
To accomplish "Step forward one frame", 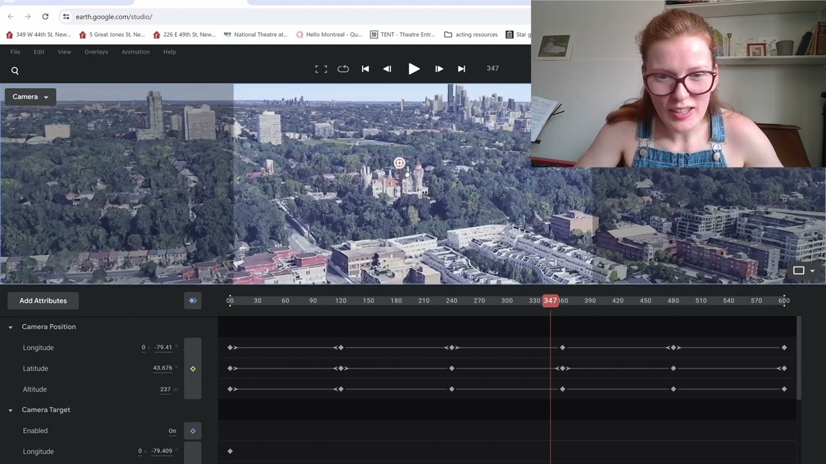I will click(439, 69).
